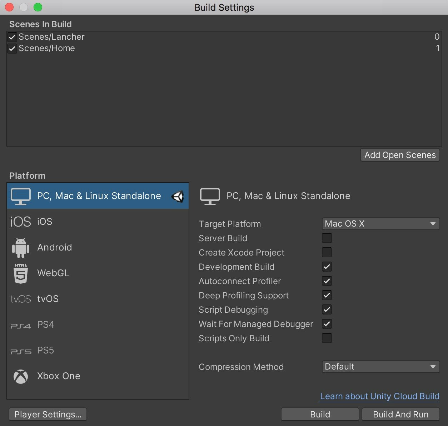Click the Development Build label

(x=237, y=267)
